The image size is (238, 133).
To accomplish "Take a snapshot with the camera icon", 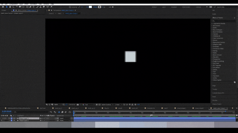I will click(x=78, y=105).
